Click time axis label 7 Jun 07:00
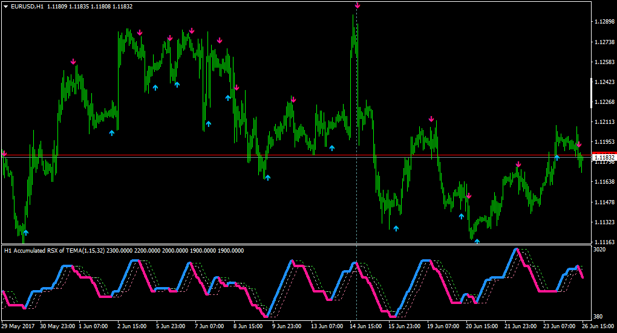The height and width of the screenshot is (333, 617). coord(209,326)
